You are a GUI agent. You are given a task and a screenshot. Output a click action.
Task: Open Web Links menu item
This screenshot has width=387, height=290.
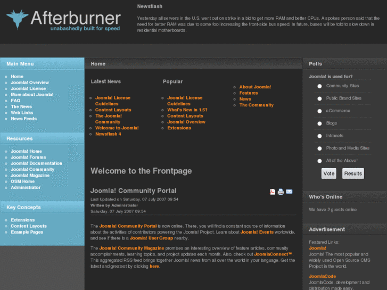(x=22, y=113)
